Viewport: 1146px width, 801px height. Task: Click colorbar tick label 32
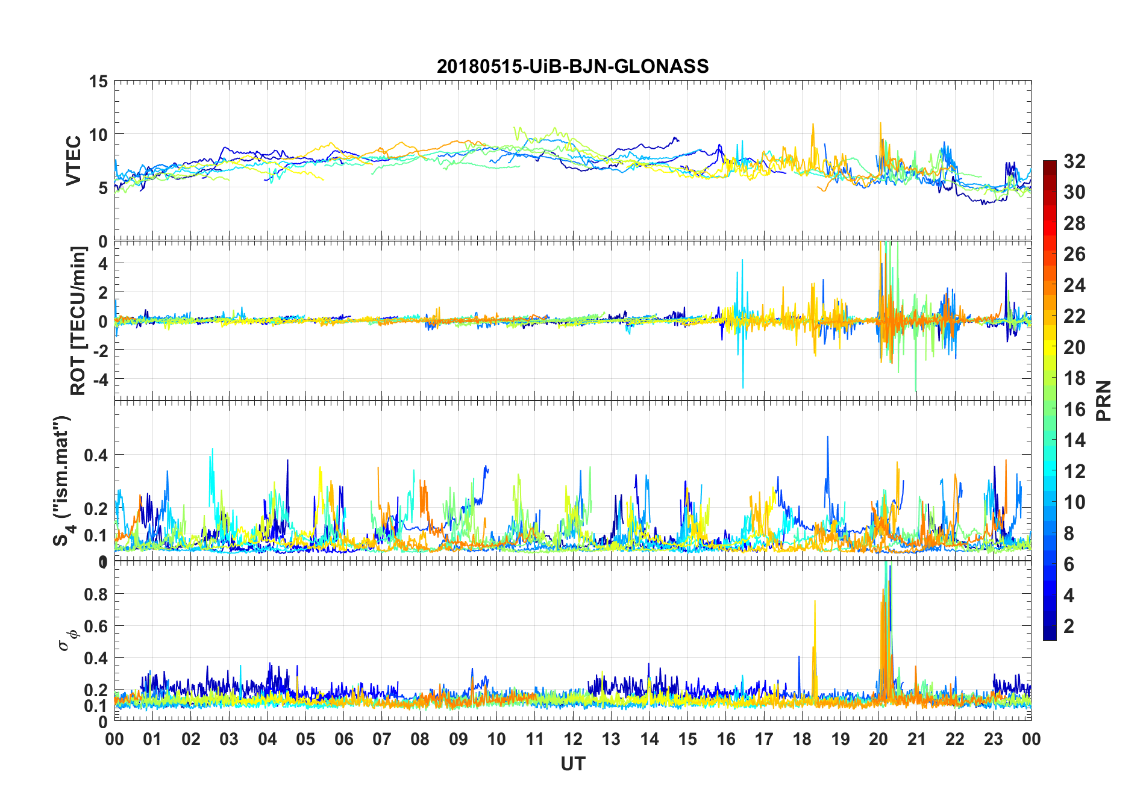1074,161
